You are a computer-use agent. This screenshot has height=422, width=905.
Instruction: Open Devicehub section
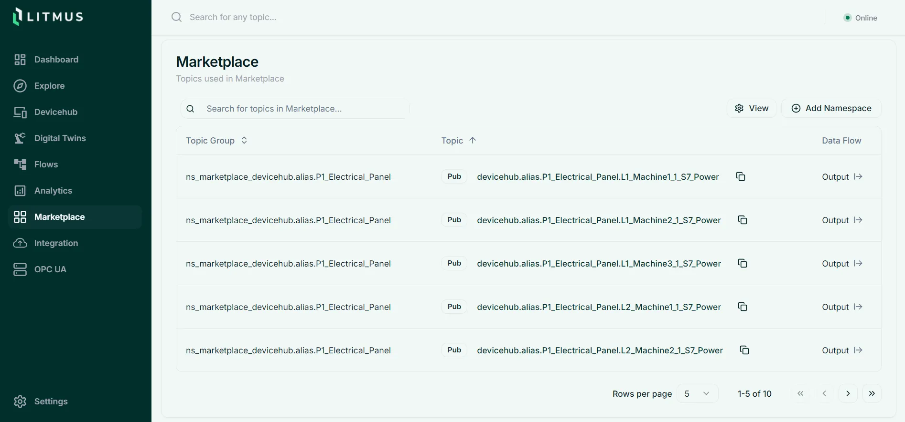pyautogui.click(x=75, y=112)
